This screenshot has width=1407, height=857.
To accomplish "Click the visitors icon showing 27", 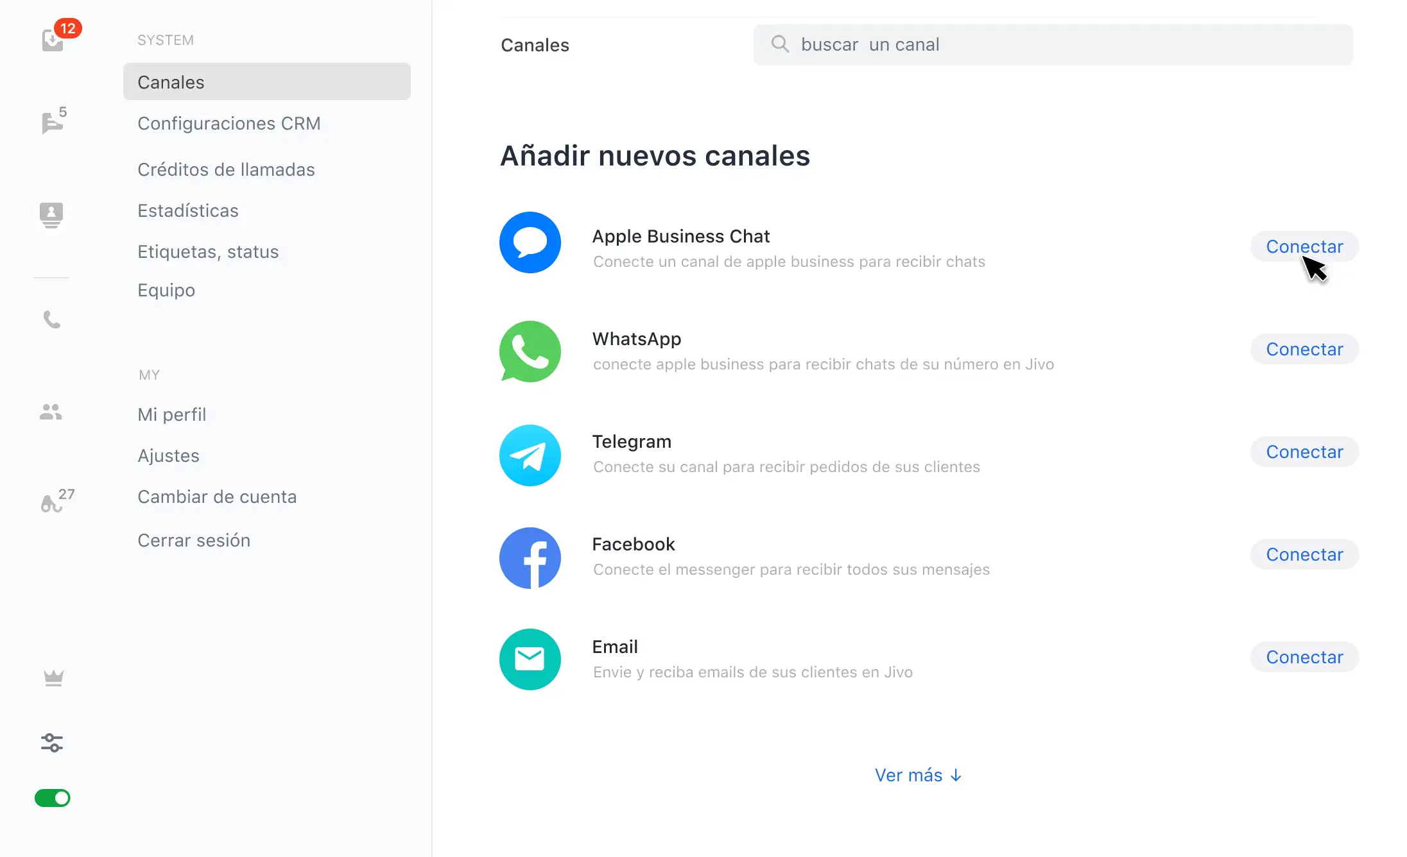I will (x=53, y=503).
